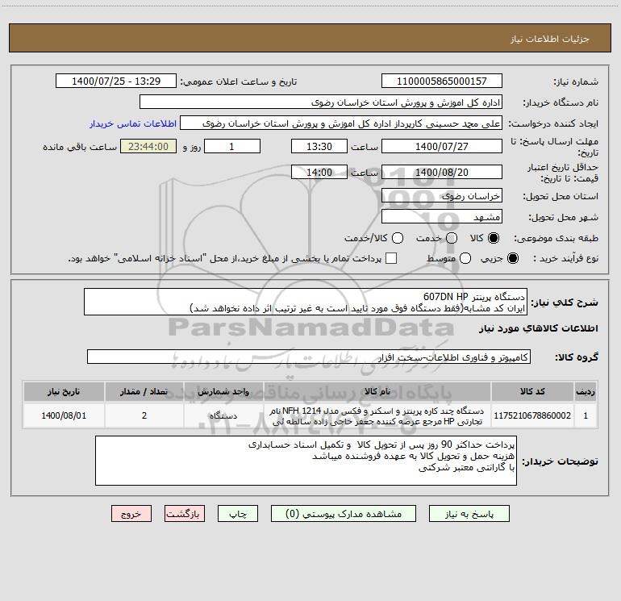Click the خروج exit button
The width and height of the screenshot is (621, 601).
click(x=131, y=514)
